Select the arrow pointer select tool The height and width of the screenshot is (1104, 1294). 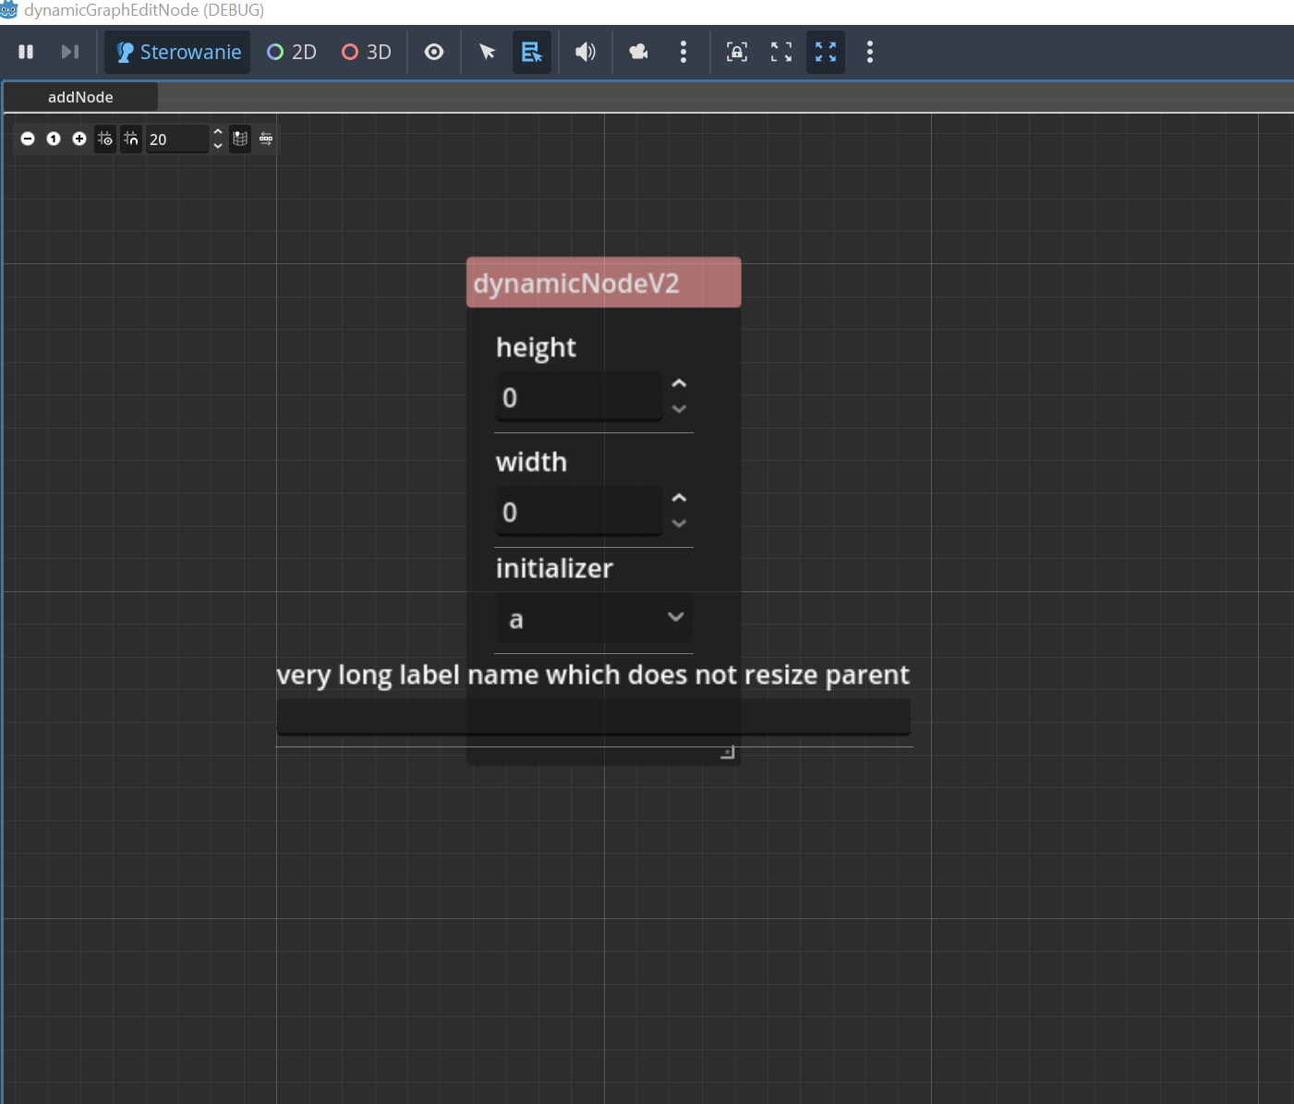488,52
